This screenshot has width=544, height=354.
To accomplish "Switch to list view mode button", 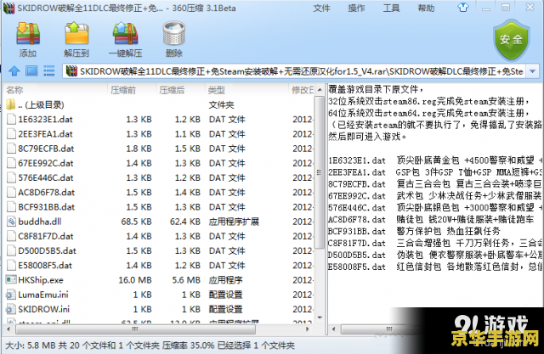I will pos(49,71).
